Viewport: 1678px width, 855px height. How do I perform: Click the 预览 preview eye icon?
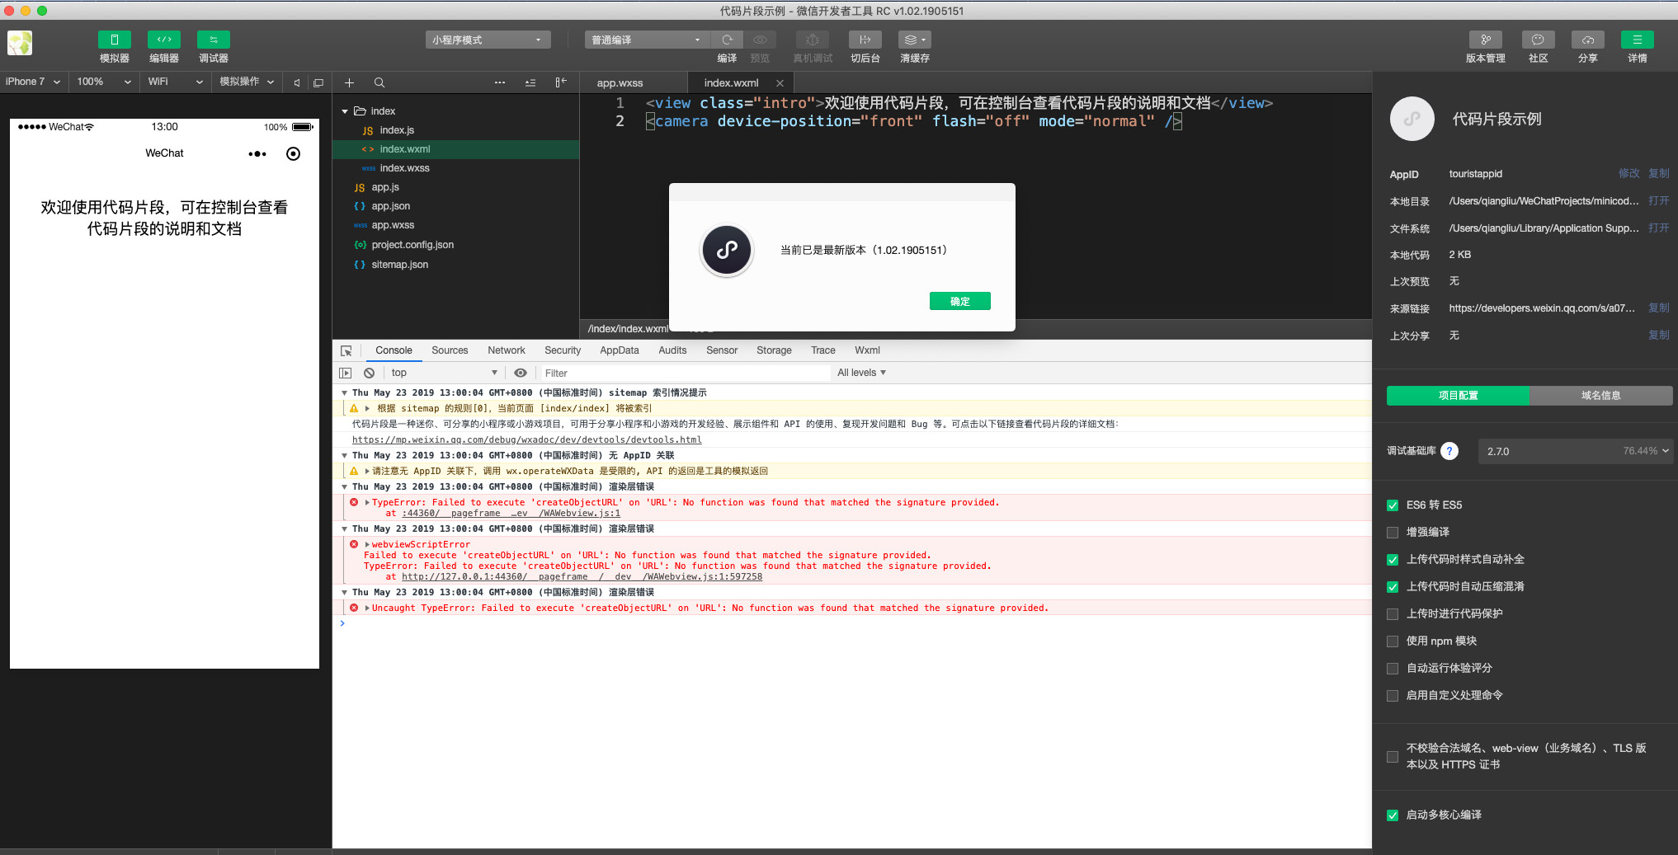point(760,40)
